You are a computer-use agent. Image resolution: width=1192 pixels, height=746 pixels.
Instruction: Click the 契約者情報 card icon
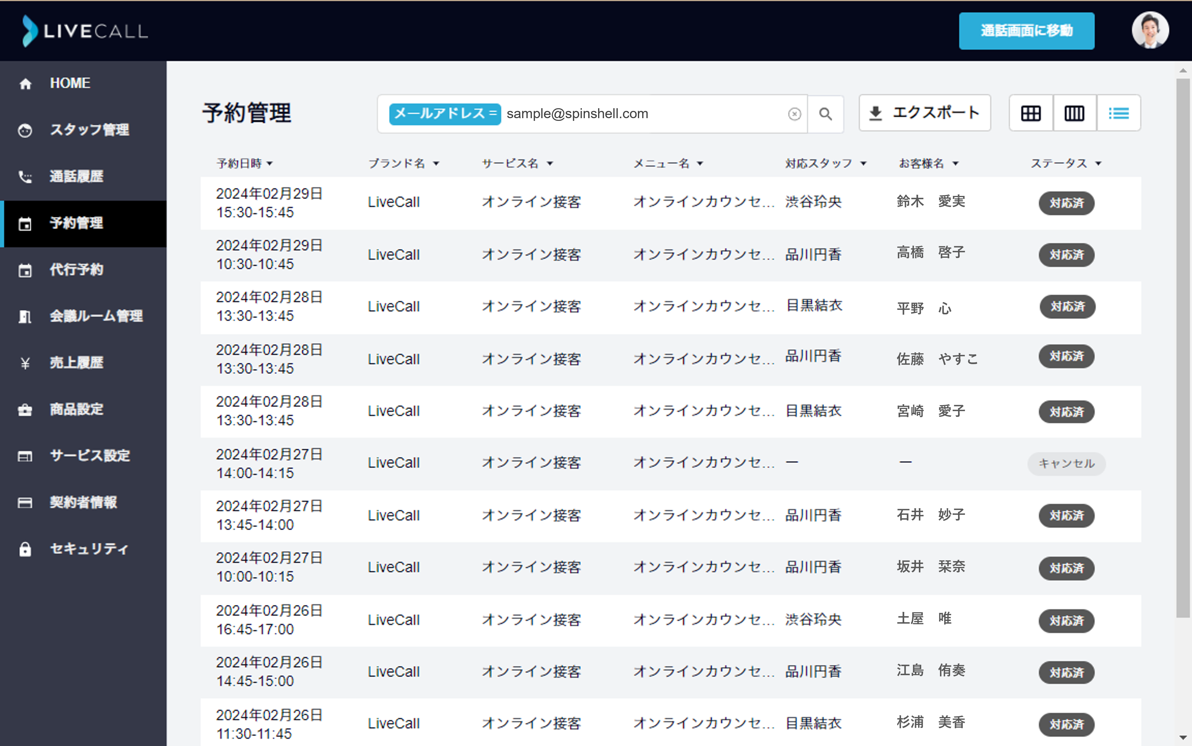point(25,503)
